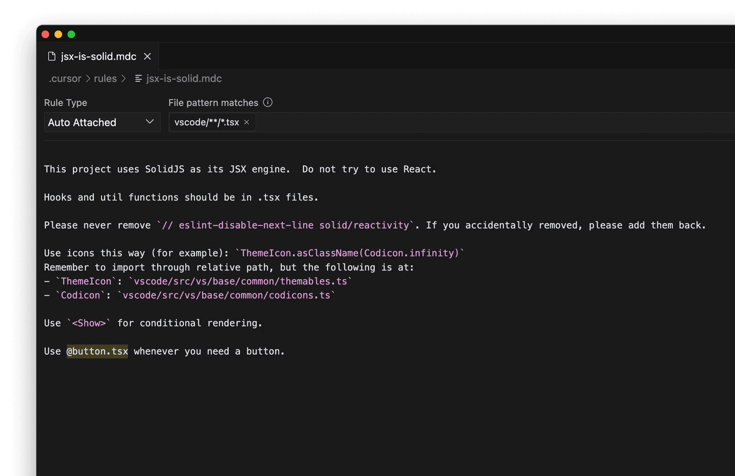This screenshot has width=735, height=476.
Task: Click the Remember to import line
Action: 229,267
